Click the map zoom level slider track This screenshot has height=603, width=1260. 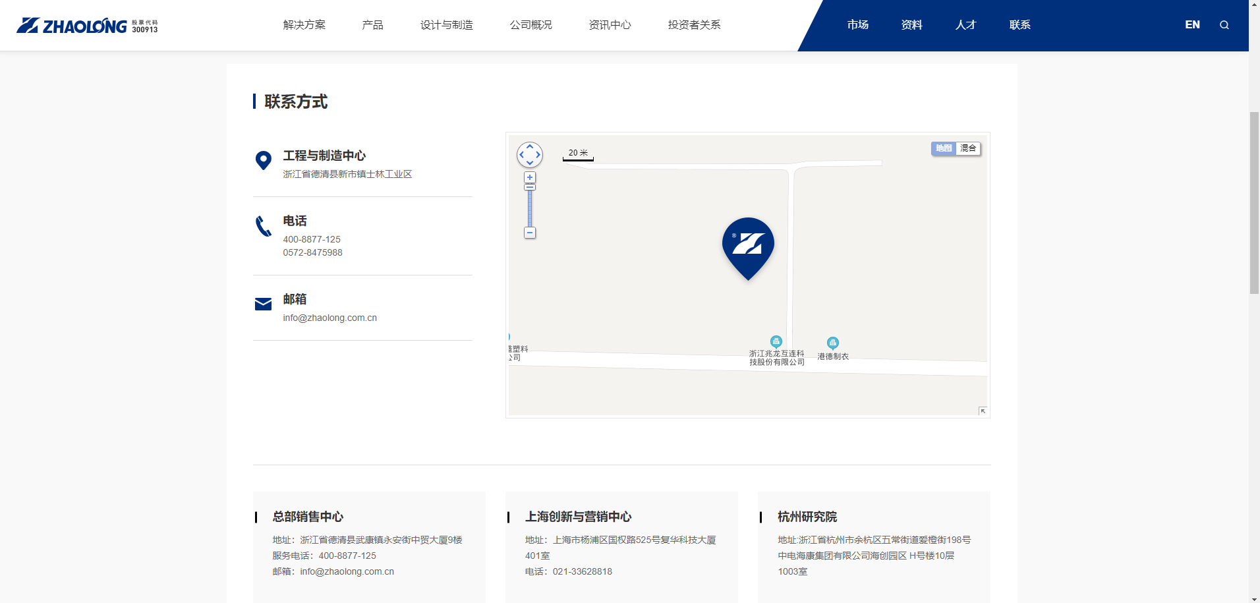(x=530, y=210)
